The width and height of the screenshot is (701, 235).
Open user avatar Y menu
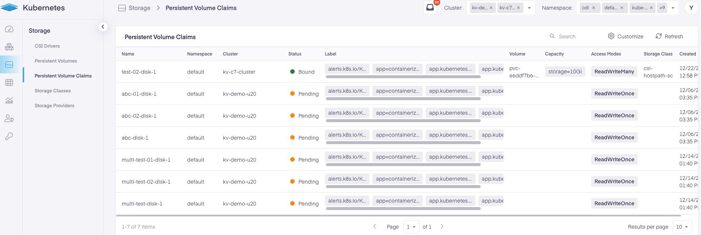click(691, 8)
